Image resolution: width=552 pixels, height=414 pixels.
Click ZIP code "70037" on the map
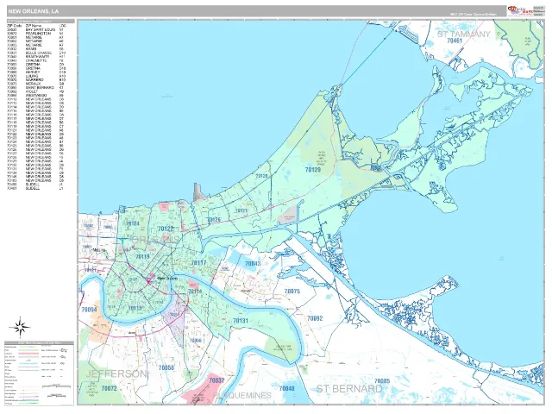[x=216, y=380]
